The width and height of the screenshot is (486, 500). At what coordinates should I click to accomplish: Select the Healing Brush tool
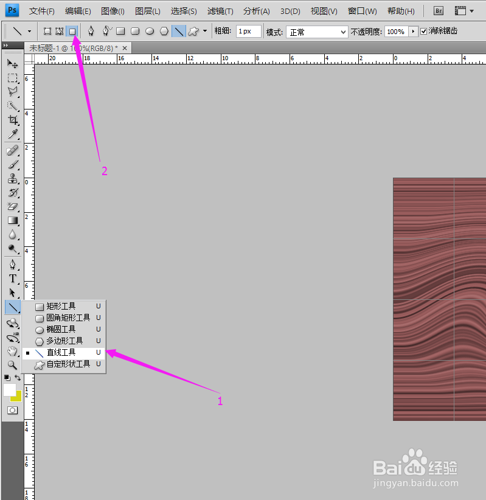click(x=12, y=150)
